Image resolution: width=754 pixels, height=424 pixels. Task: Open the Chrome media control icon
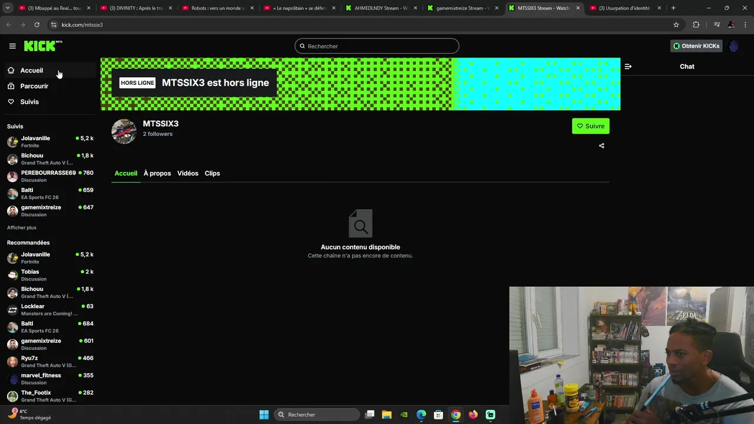pos(716,25)
